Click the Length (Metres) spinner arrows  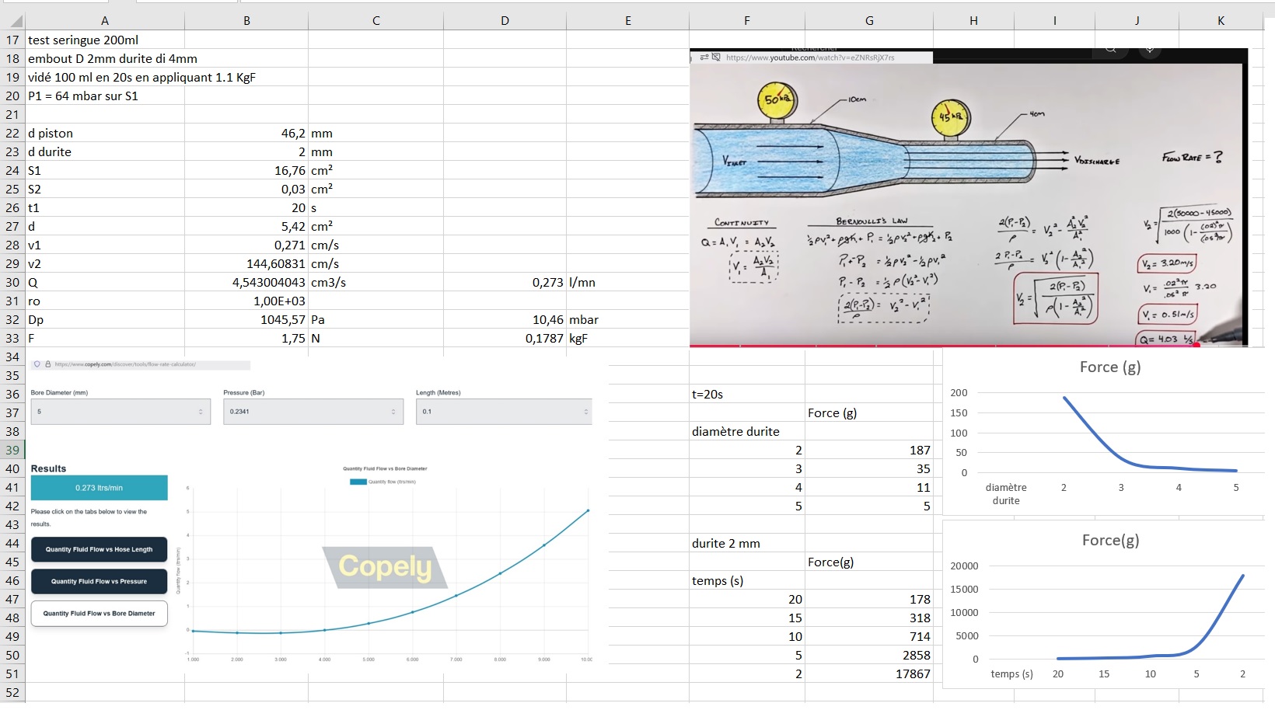click(585, 412)
